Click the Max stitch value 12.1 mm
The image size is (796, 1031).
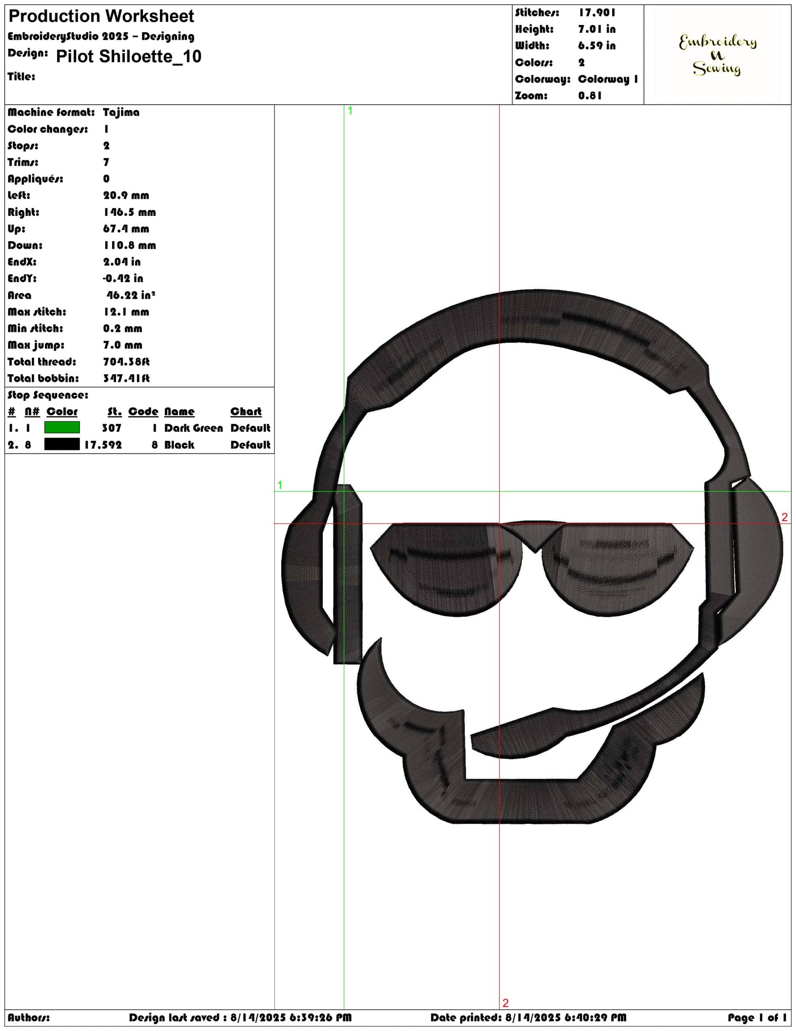(126, 312)
